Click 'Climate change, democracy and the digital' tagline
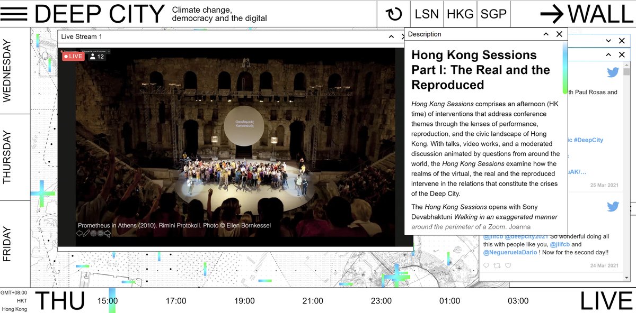This screenshot has height=313, width=636. click(219, 14)
